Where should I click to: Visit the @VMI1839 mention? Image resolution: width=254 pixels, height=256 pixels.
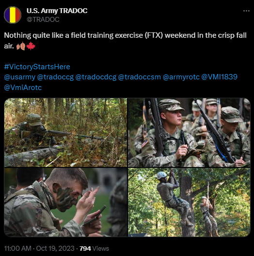coord(219,77)
